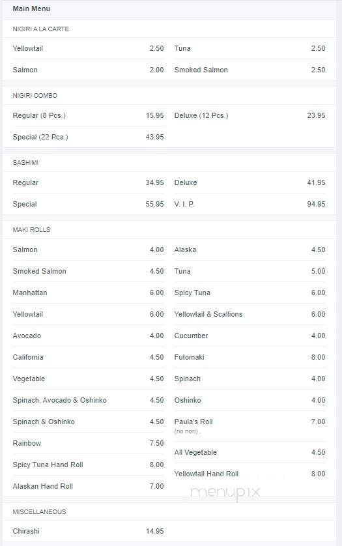Choose the Spicy Tuna roll item

249,293
